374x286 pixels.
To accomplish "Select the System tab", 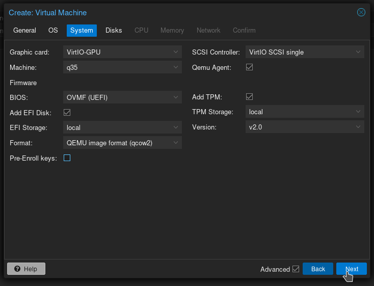I will [x=82, y=31].
